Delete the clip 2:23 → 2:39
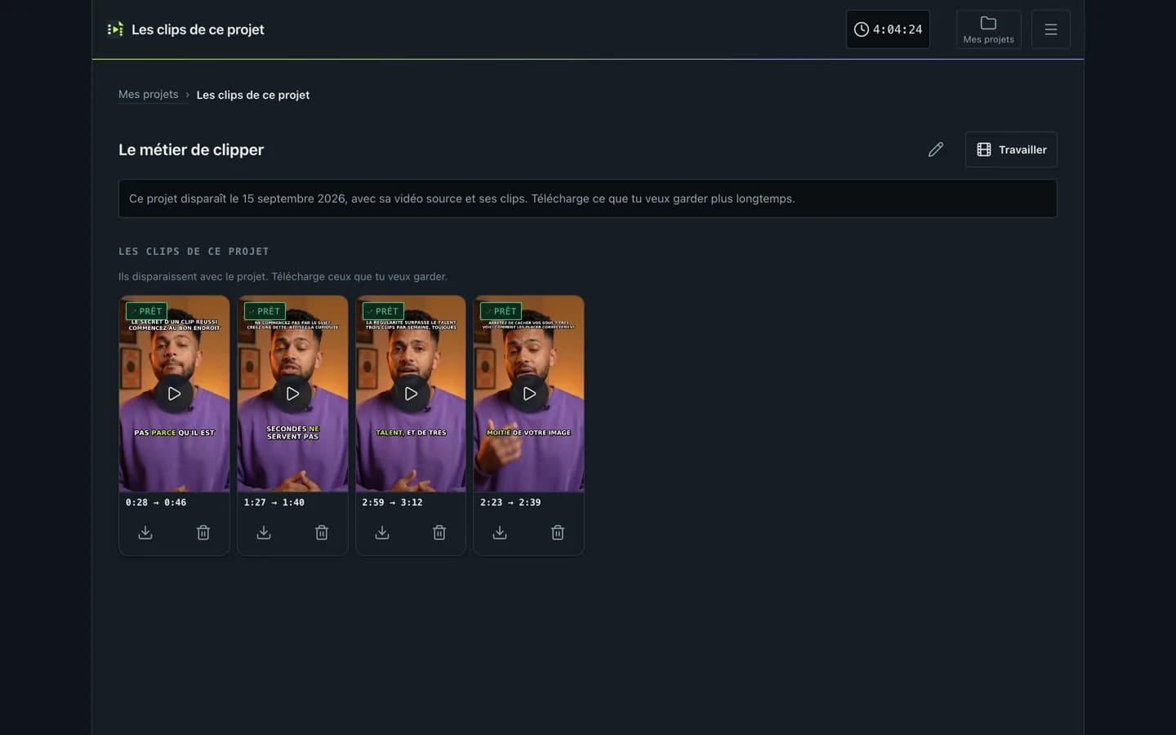The width and height of the screenshot is (1176, 735). [558, 532]
